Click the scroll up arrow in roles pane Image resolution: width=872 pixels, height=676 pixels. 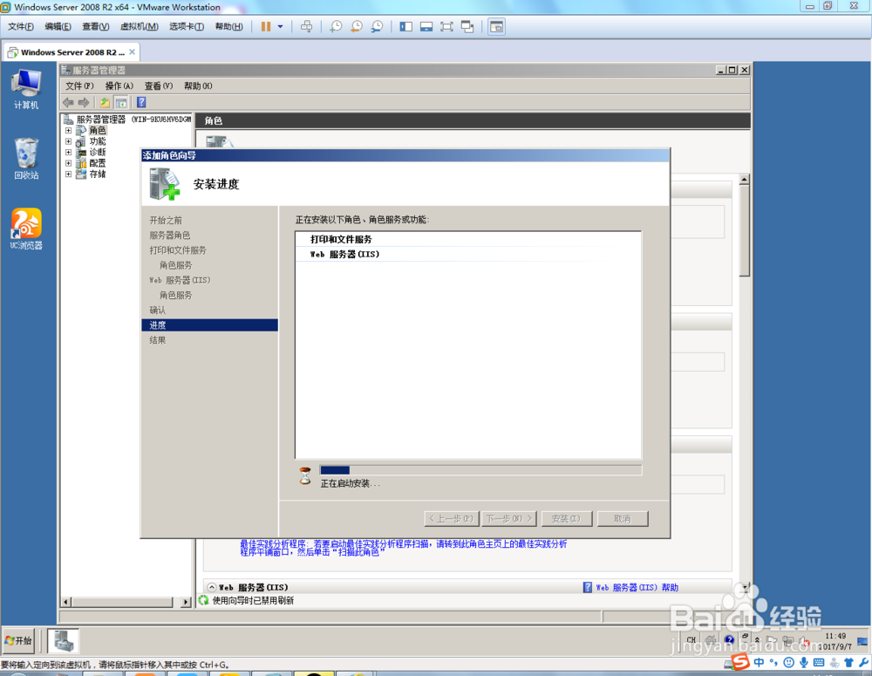point(744,179)
